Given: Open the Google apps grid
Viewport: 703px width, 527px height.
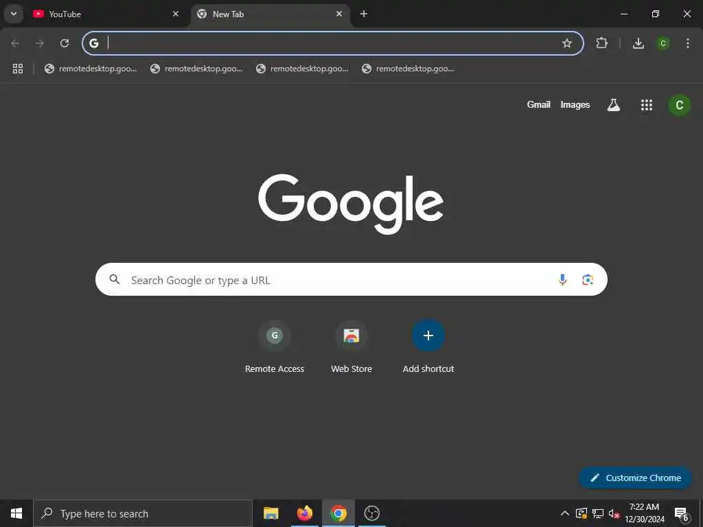Looking at the screenshot, I should [647, 105].
